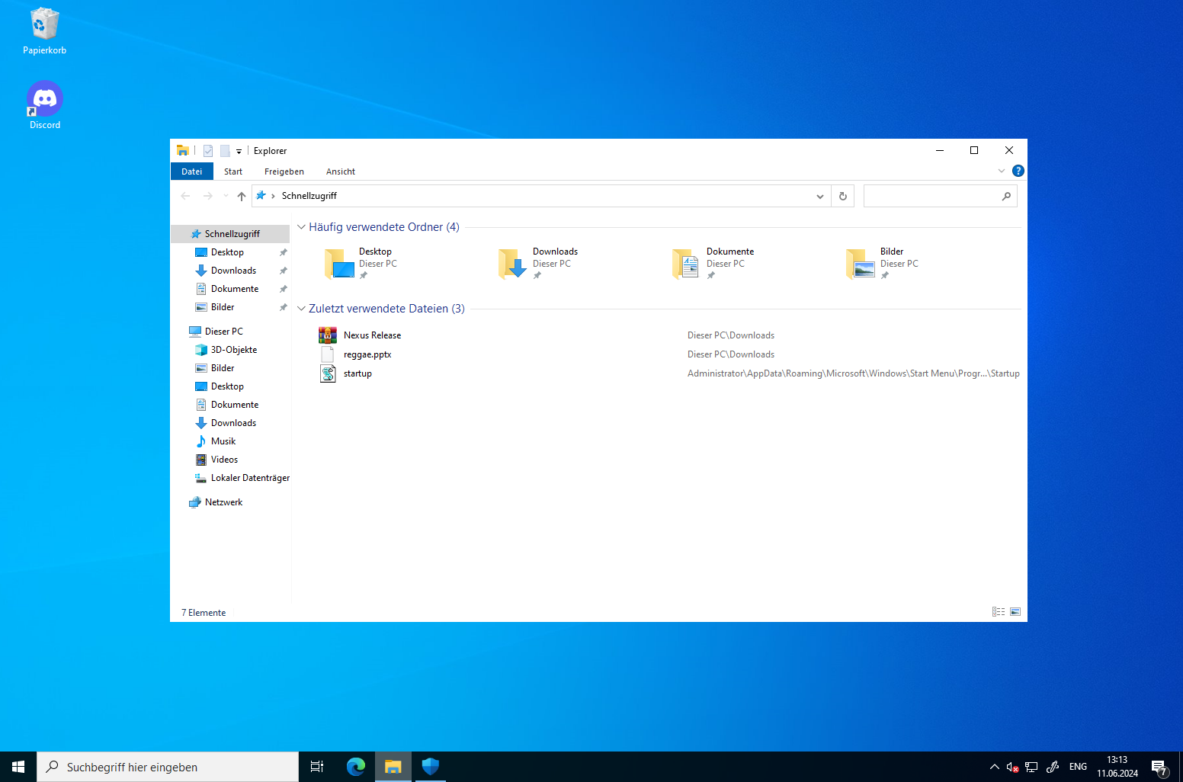Click the Properties quick access toolbar icon
The image size is (1183, 782).
point(208,151)
